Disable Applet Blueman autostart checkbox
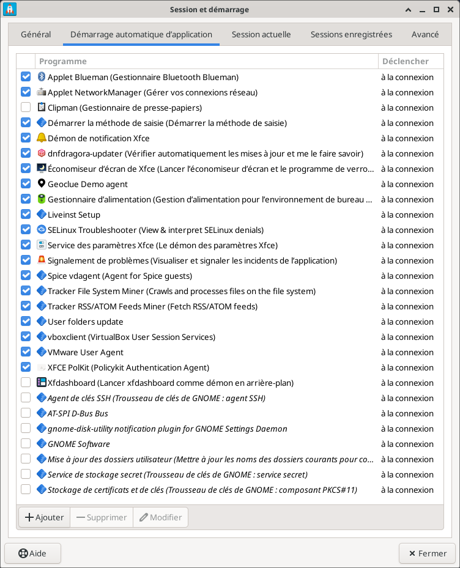Screen dimensions: 460x568 [26, 77]
